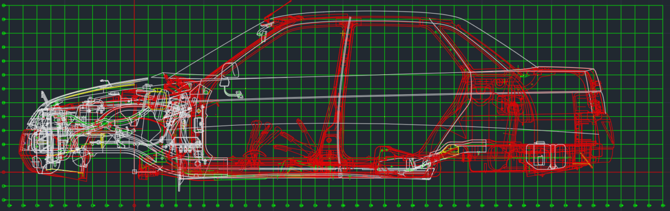This screenshot has width=670, height=211.
Task: Select the green circle in the engine bay
Action: tap(105, 124)
